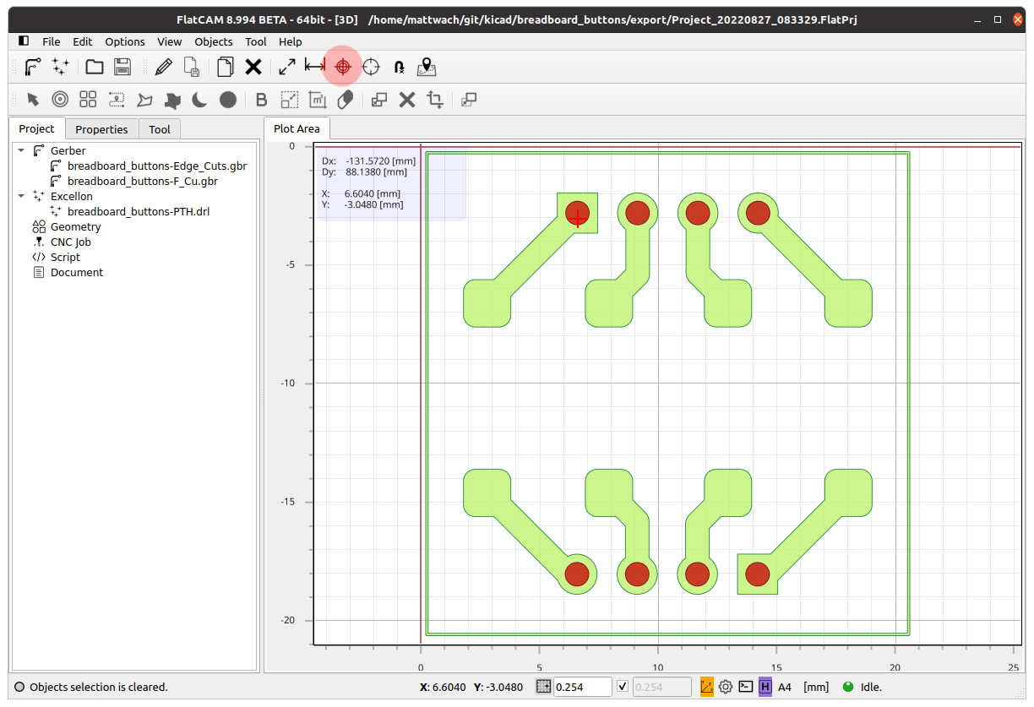The image size is (1034, 707).
Task: Select the Plot Area tab
Action: coord(297,128)
